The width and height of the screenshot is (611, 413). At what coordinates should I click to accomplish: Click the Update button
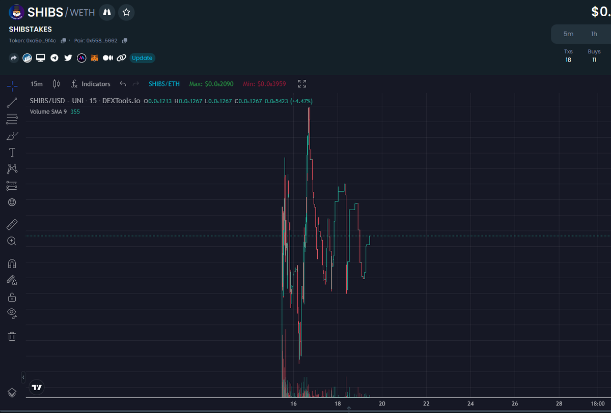142,58
